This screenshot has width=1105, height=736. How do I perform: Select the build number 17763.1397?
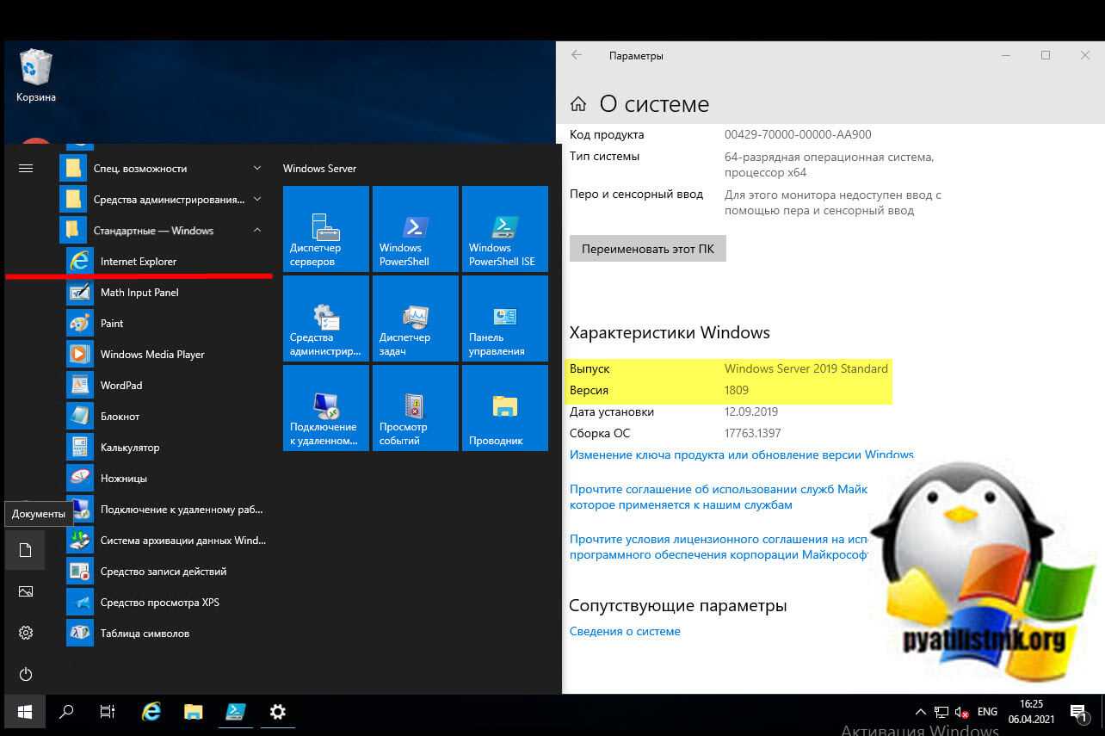pyautogui.click(x=753, y=433)
